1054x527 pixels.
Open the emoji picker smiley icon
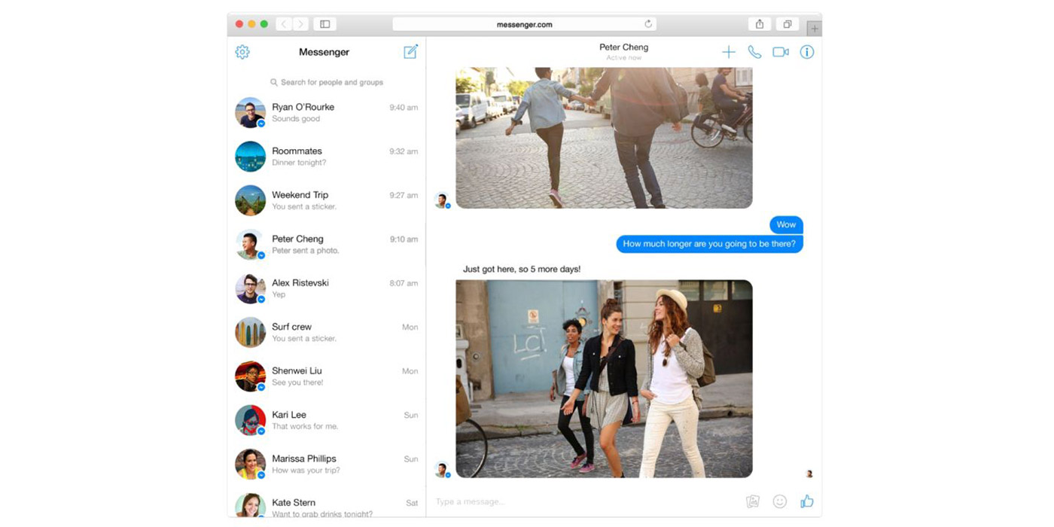click(x=780, y=501)
